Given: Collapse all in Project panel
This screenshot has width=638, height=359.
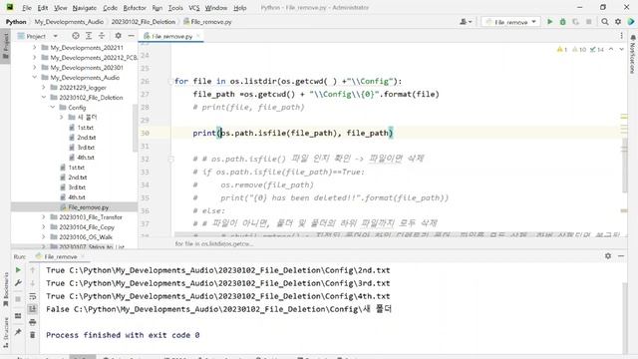Looking at the screenshot, I should coord(102,36).
